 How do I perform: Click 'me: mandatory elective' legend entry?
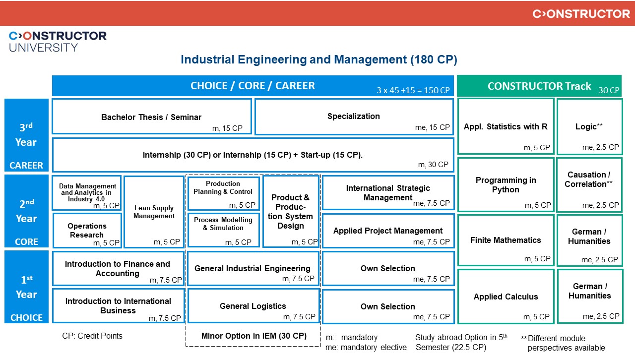click(x=366, y=347)
